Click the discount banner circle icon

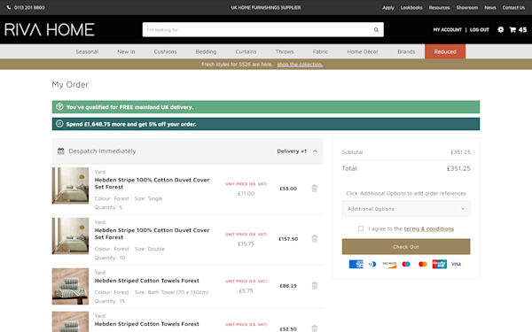(x=59, y=124)
